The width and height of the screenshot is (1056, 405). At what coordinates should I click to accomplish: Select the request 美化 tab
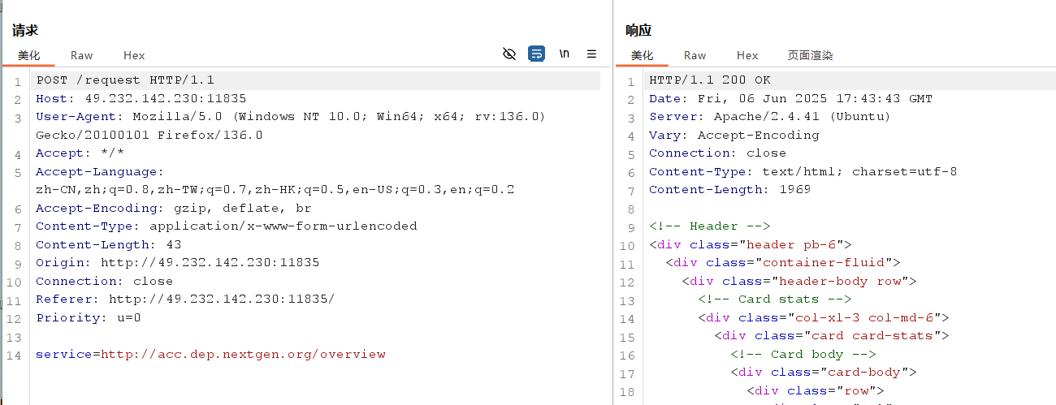(x=29, y=55)
